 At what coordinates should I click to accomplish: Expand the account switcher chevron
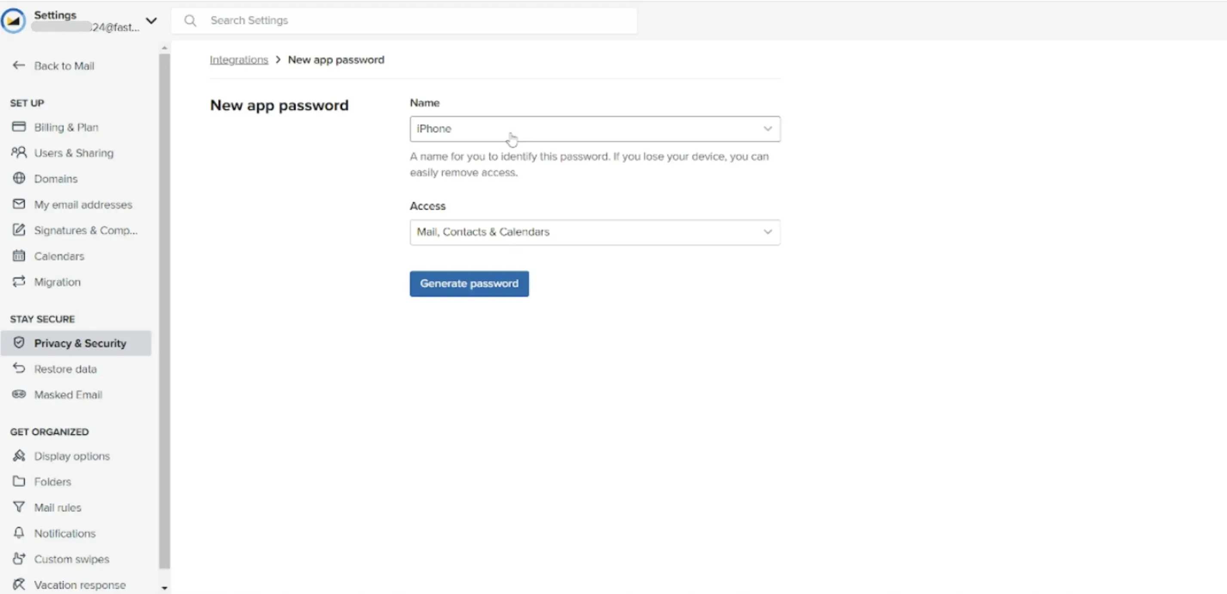pyautogui.click(x=151, y=21)
